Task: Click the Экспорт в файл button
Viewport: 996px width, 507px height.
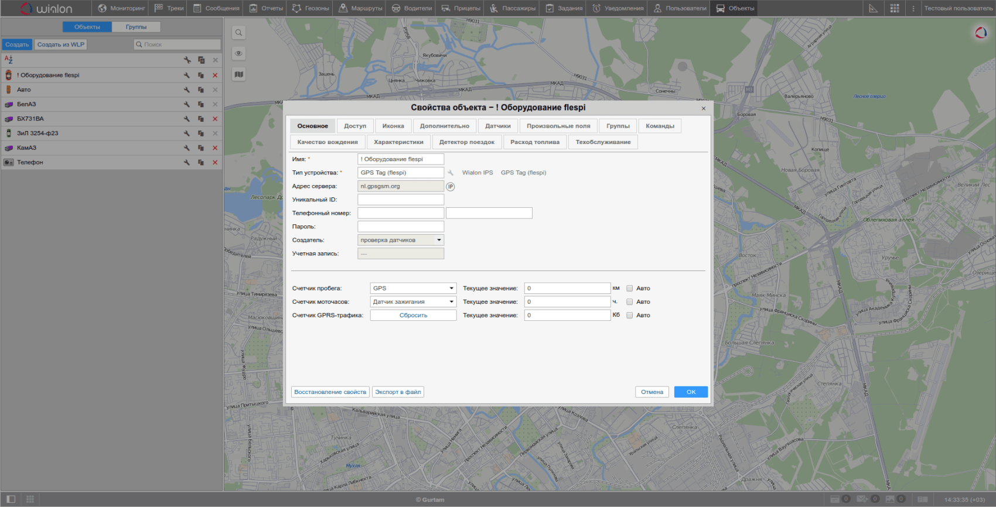Action: coord(398,392)
